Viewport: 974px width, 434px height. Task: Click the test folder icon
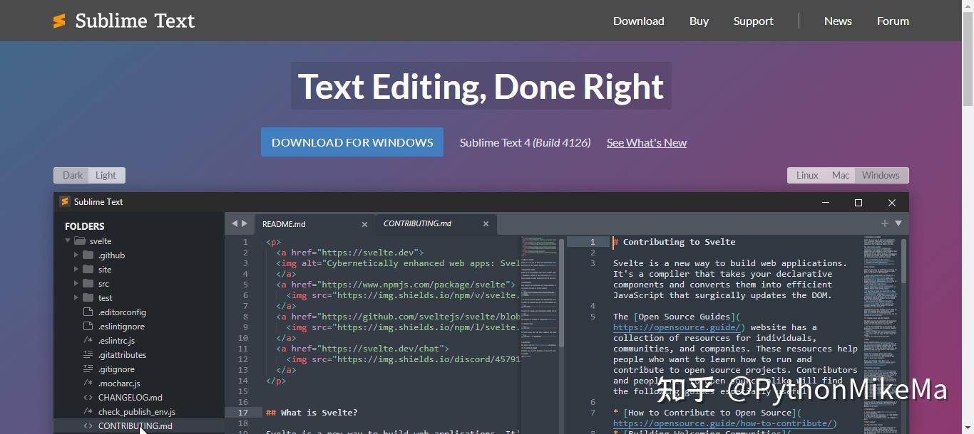click(88, 297)
